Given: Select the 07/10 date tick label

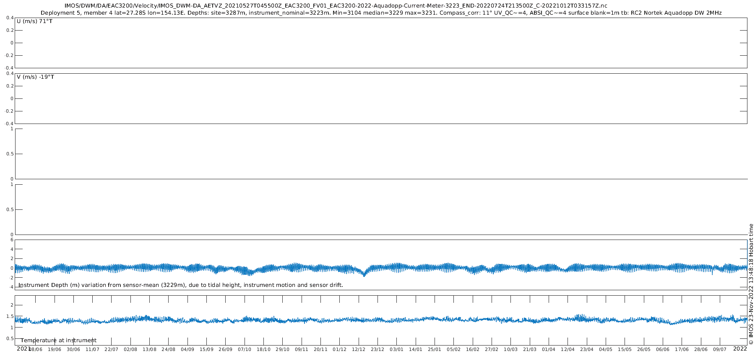Looking at the screenshot, I should tap(245, 349).
